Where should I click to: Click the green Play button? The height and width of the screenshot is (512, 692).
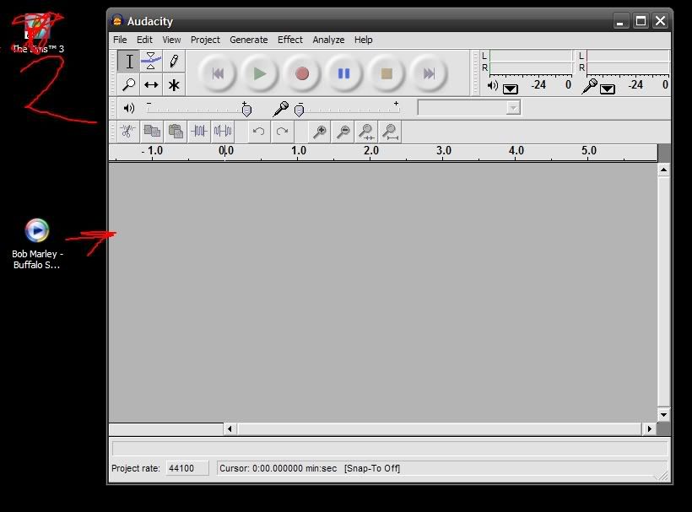coord(260,73)
